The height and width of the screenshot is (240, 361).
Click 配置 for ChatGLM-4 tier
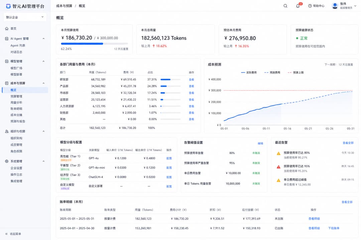169,177
